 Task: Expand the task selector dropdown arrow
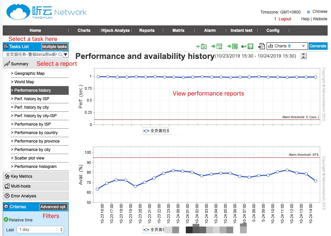(66, 55)
